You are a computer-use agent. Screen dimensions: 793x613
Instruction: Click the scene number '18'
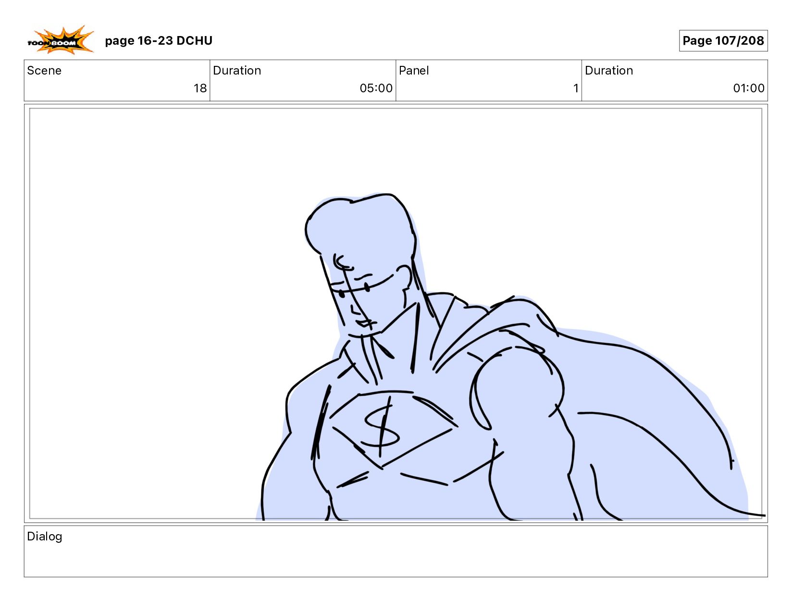point(200,88)
